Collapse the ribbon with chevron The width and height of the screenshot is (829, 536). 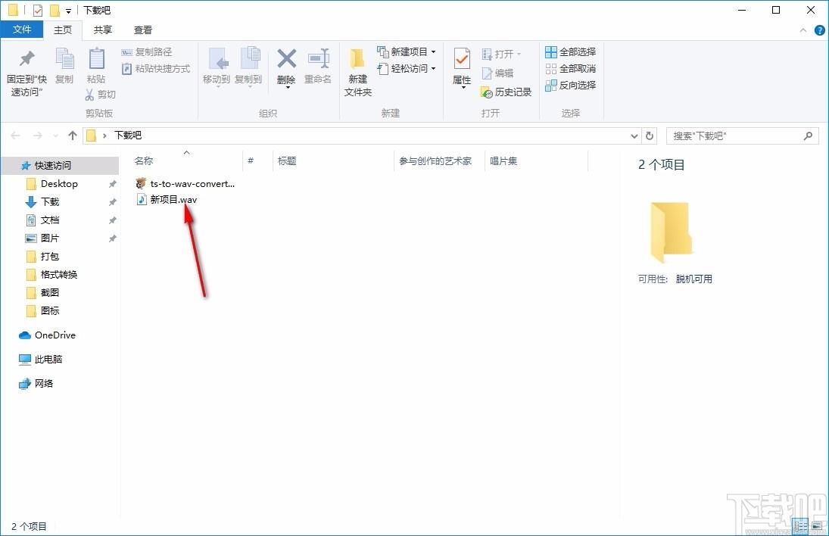[803, 30]
